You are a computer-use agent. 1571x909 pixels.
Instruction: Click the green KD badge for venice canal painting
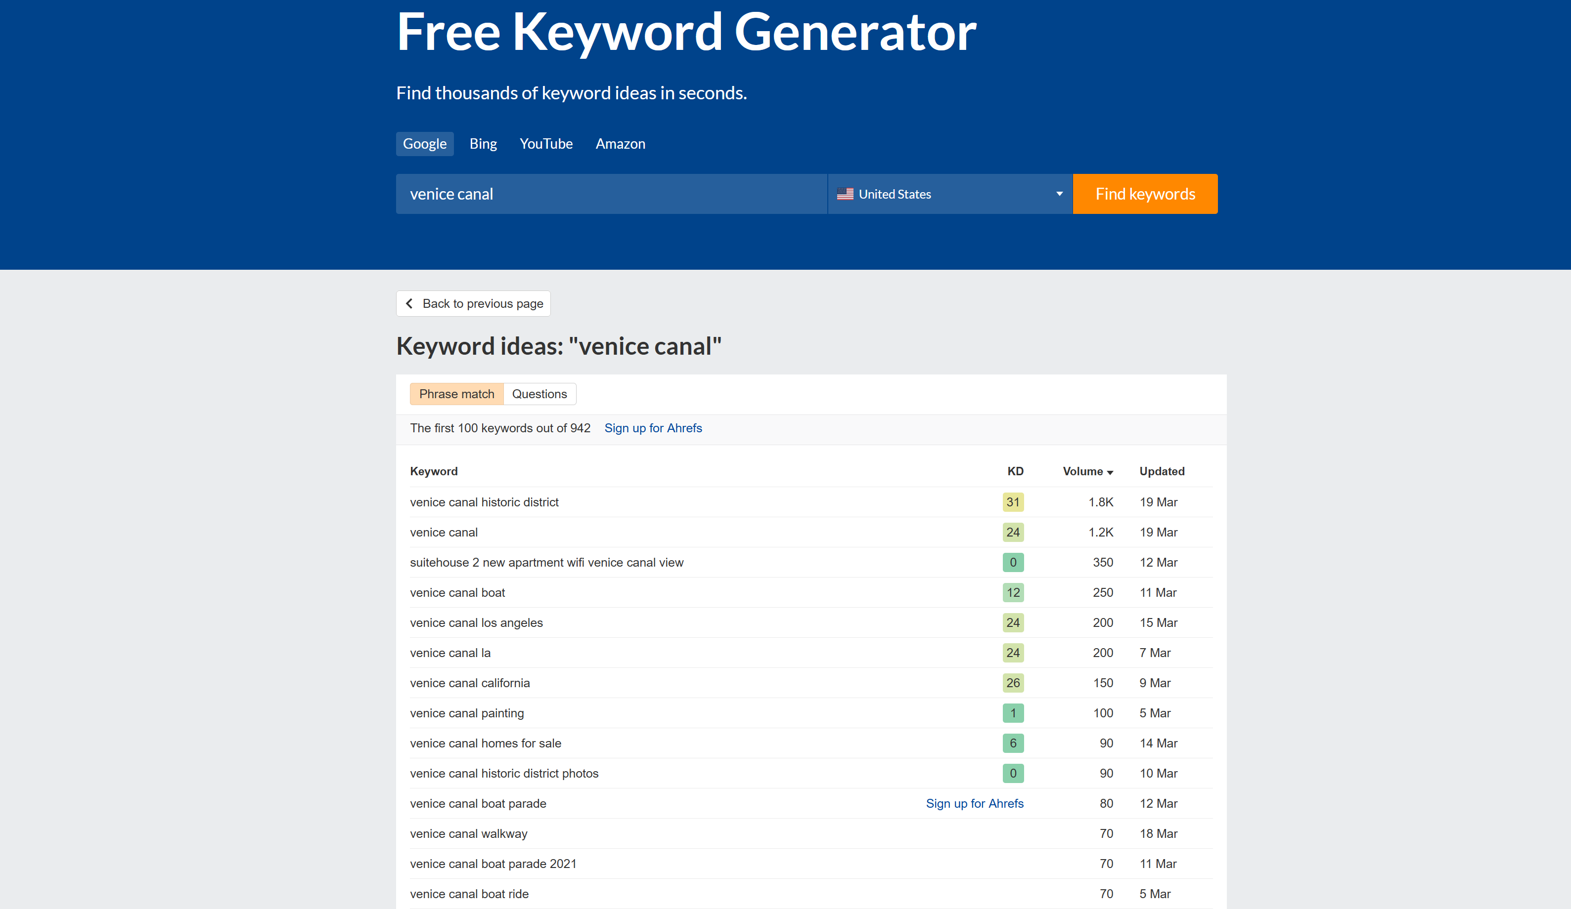point(1013,713)
